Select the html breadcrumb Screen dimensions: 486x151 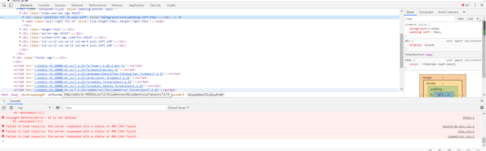pos(5,95)
